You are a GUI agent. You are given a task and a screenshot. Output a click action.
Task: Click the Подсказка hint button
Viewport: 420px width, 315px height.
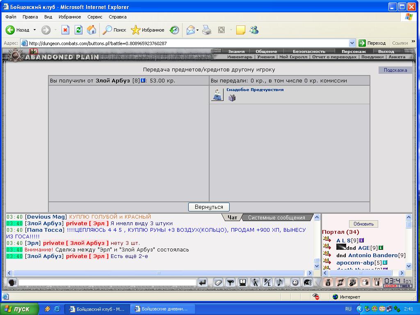[x=395, y=70]
